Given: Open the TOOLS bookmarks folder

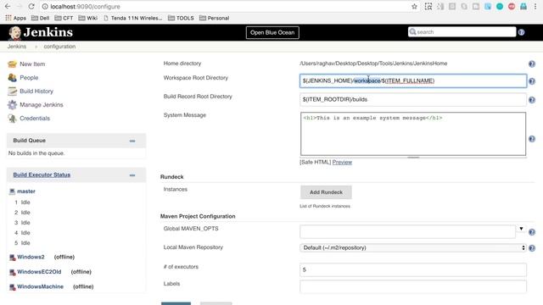Looking at the screenshot, I should pyautogui.click(x=181, y=18).
